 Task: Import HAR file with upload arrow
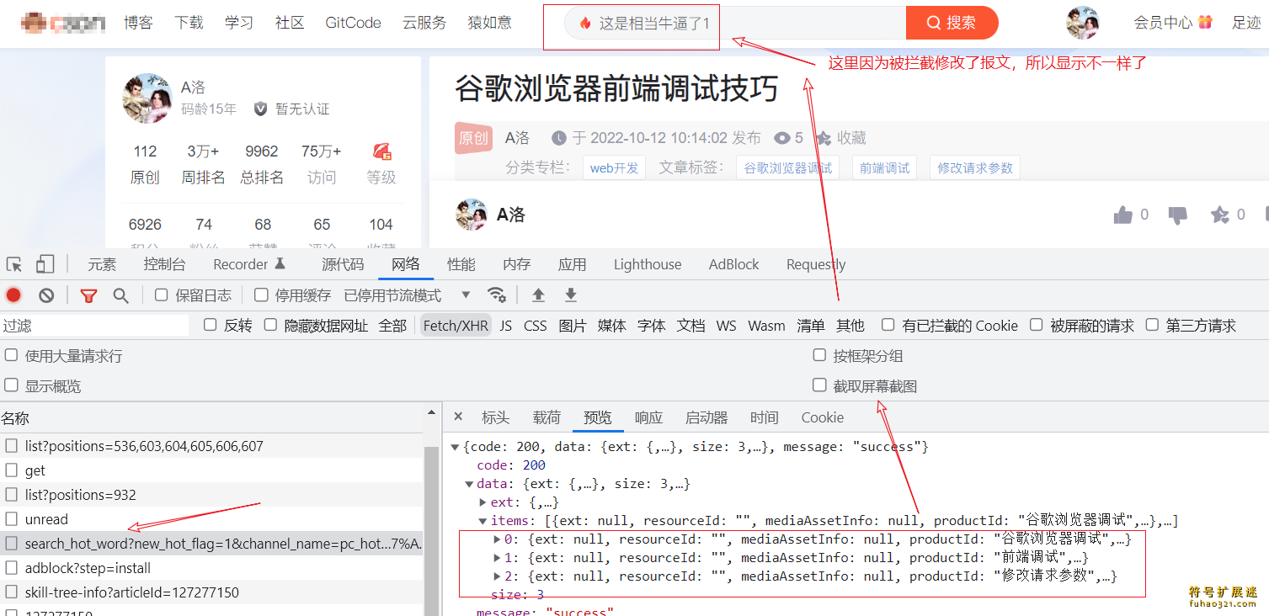coord(538,295)
